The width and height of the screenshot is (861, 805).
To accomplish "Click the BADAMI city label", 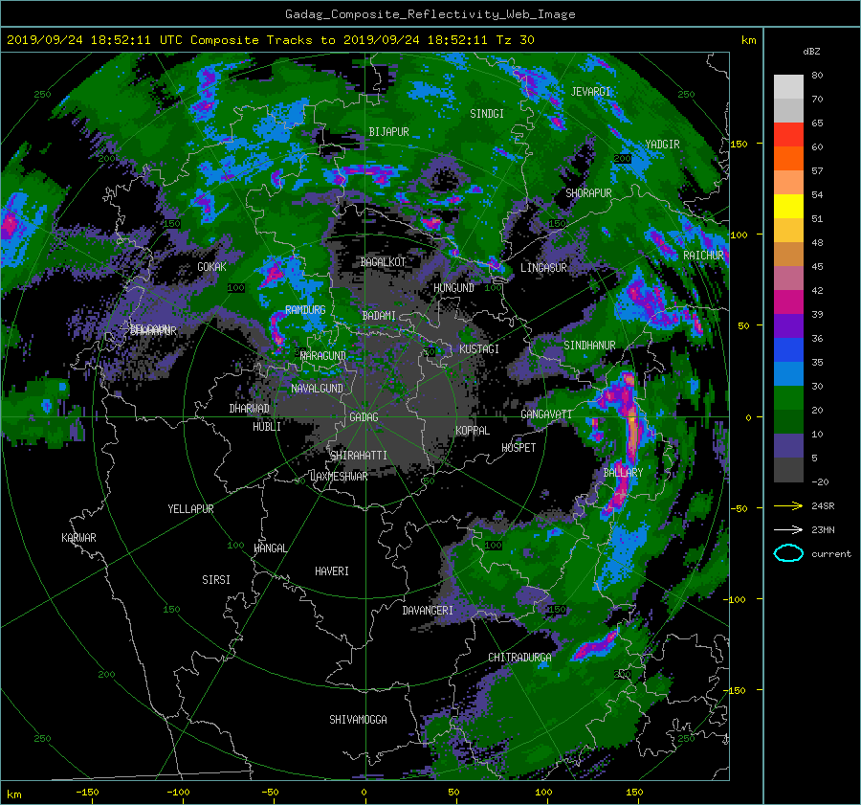I will point(379,316).
